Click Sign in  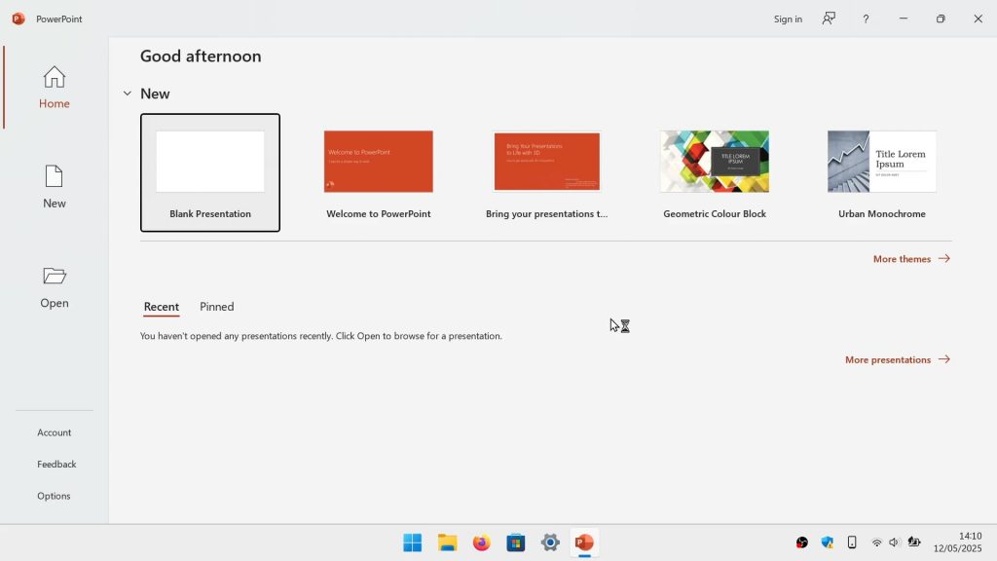coord(788,19)
